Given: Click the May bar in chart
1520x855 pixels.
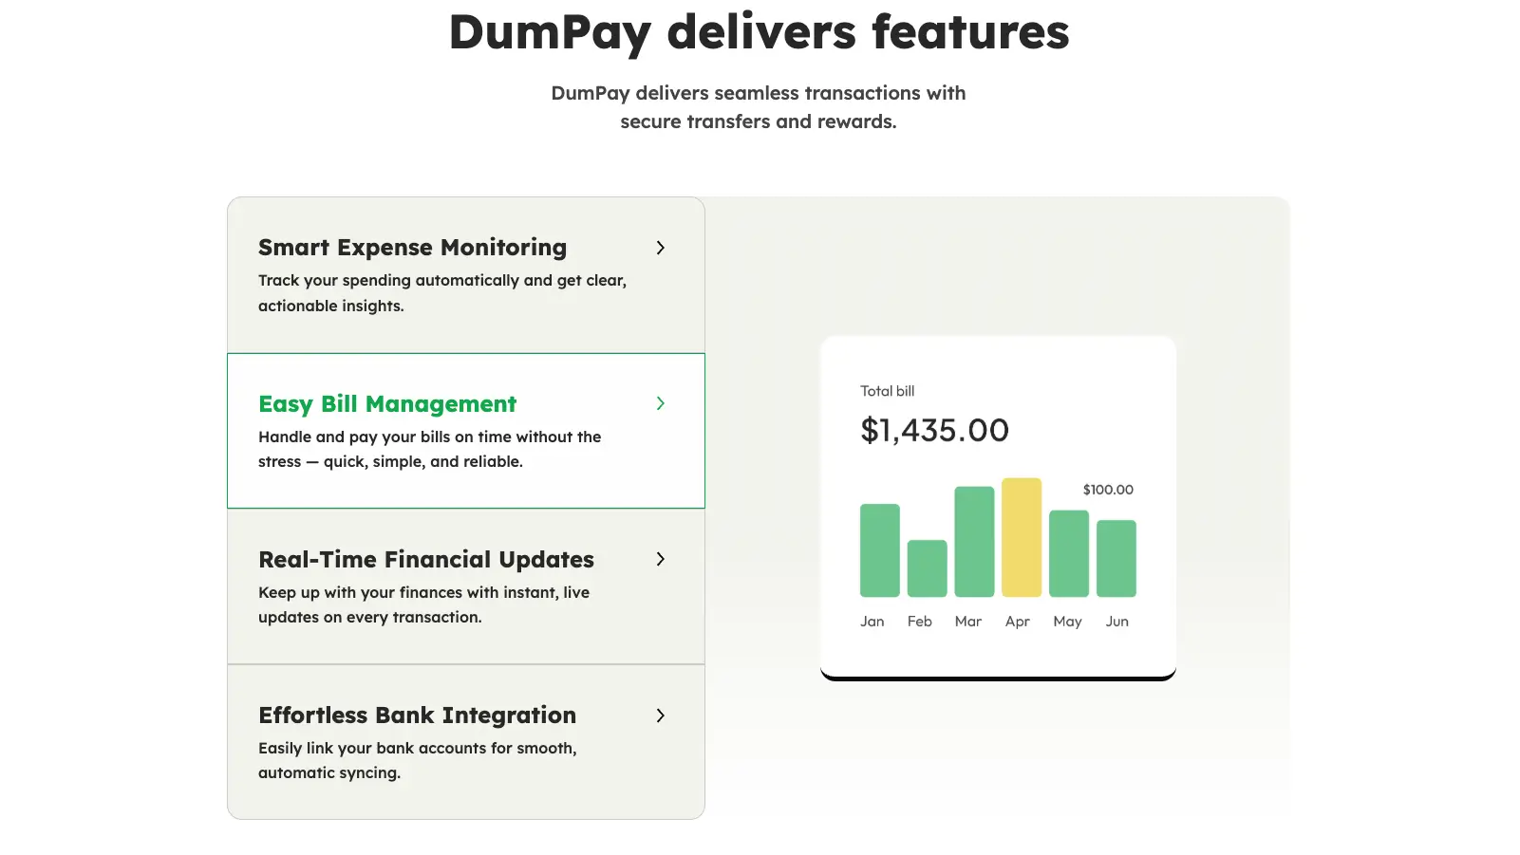Looking at the screenshot, I should [x=1069, y=553].
